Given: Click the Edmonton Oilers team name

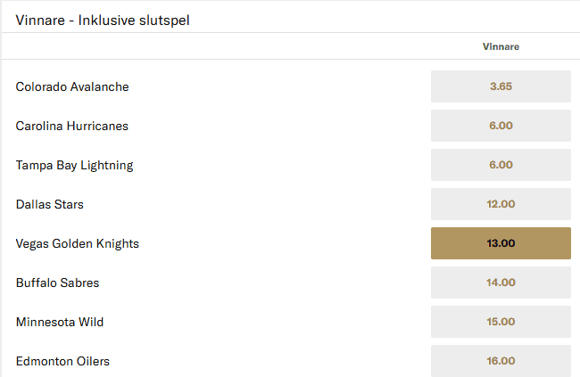Looking at the screenshot, I should tap(62, 361).
